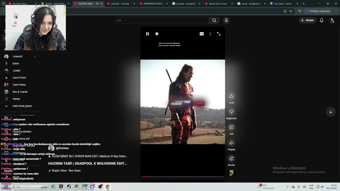Open luther subscription in sidebar
This screenshot has height=191, width=340.
coord(16,64)
